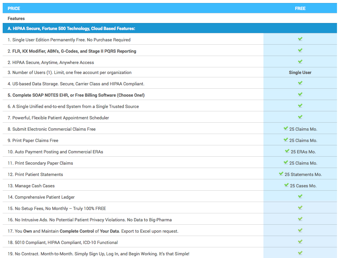This screenshot has height=258, width=340.
Task: Click the checkmark for Complete SOAP NOTES EHR row
Action: pos(300,94)
